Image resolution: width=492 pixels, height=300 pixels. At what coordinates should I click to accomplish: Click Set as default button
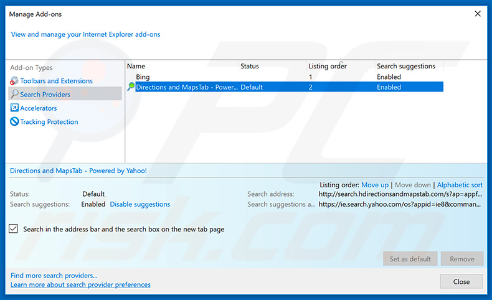coord(410,259)
